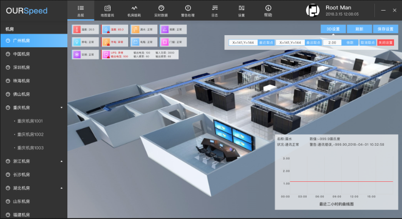Open the 总揽 overview tab
This screenshot has height=219, width=402.
pos(81,11)
